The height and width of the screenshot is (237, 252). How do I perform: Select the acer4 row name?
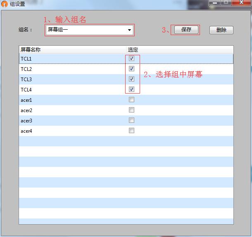(26, 131)
